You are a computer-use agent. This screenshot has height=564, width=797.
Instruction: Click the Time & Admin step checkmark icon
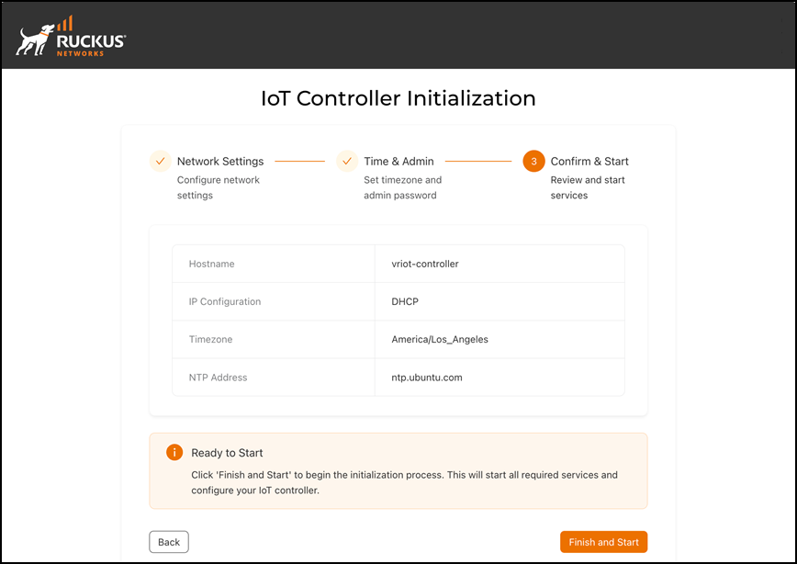(347, 162)
